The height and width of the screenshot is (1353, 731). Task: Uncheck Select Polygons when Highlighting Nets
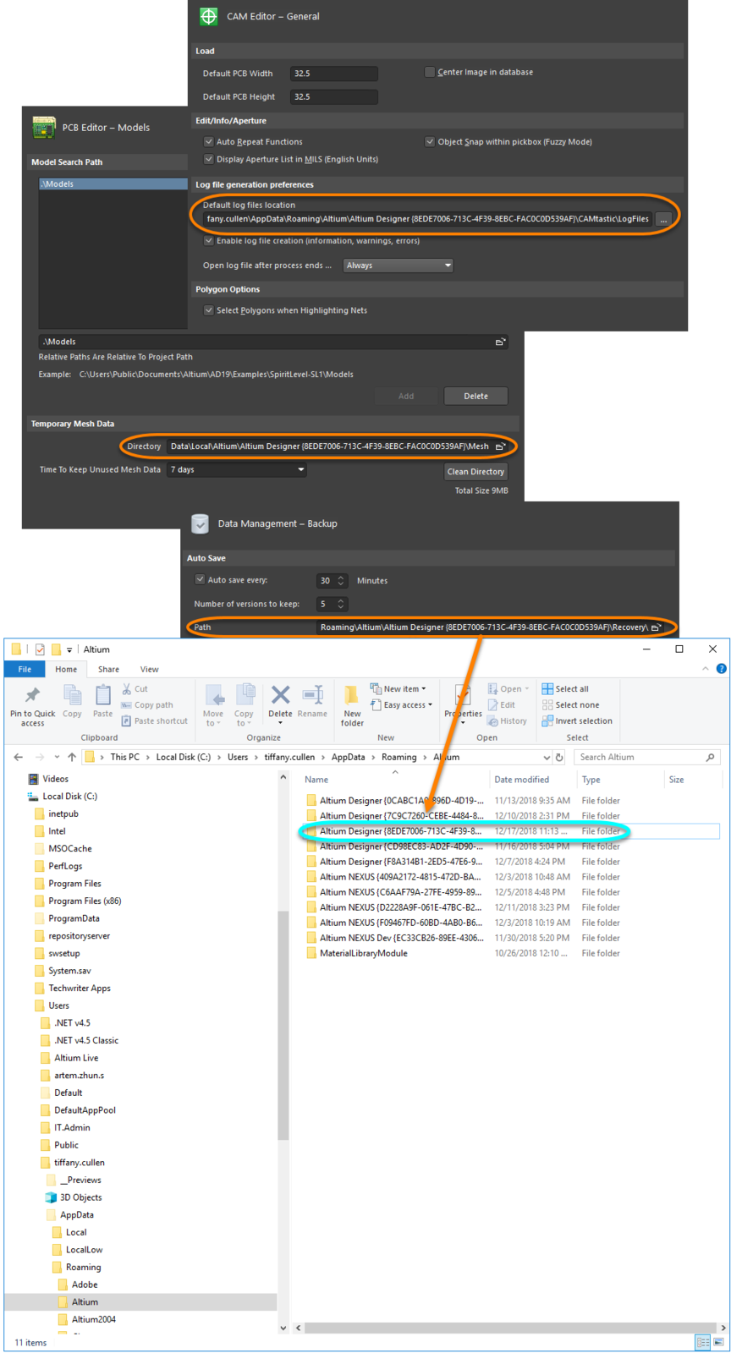(x=209, y=310)
